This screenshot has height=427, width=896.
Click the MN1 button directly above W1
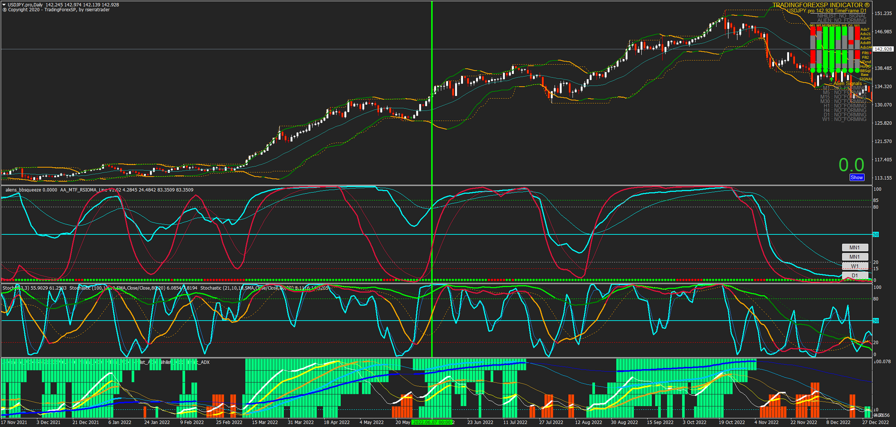(855, 257)
